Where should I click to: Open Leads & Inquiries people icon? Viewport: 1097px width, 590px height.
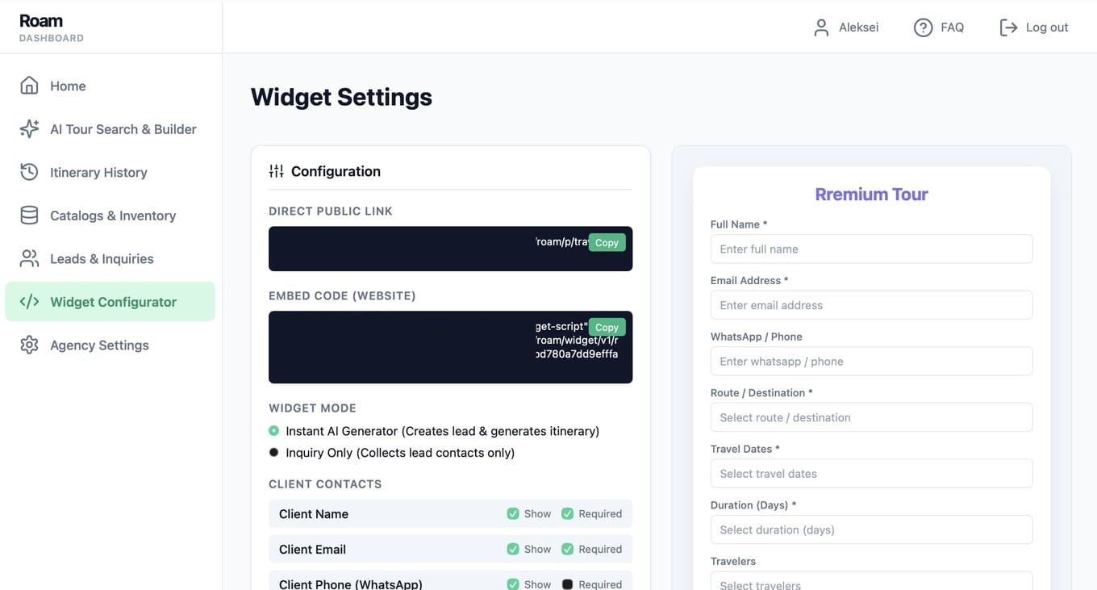pos(29,258)
